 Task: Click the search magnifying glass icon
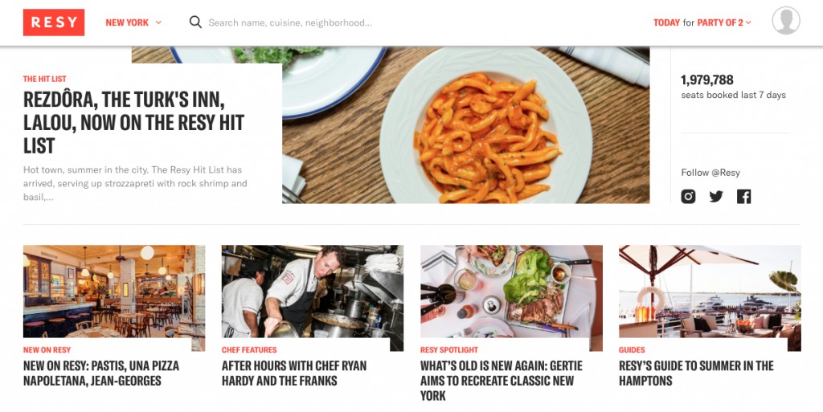click(195, 22)
